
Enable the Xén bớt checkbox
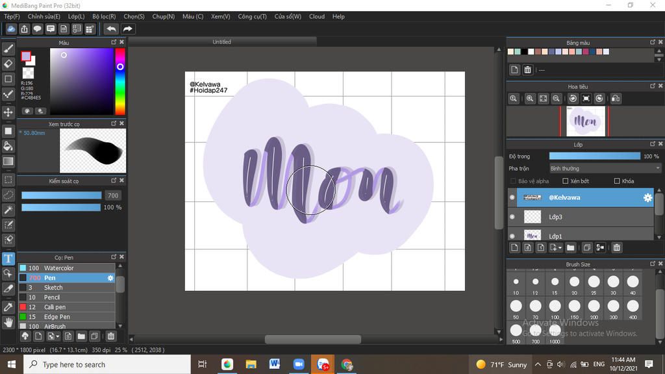pyautogui.click(x=566, y=181)
